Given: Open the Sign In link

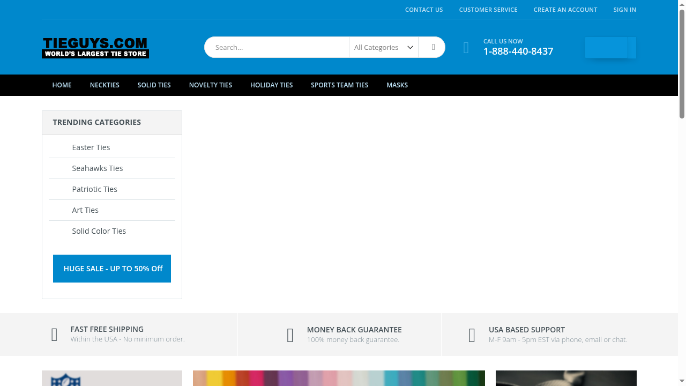Looking at the screenshot, I should [624, 10].
